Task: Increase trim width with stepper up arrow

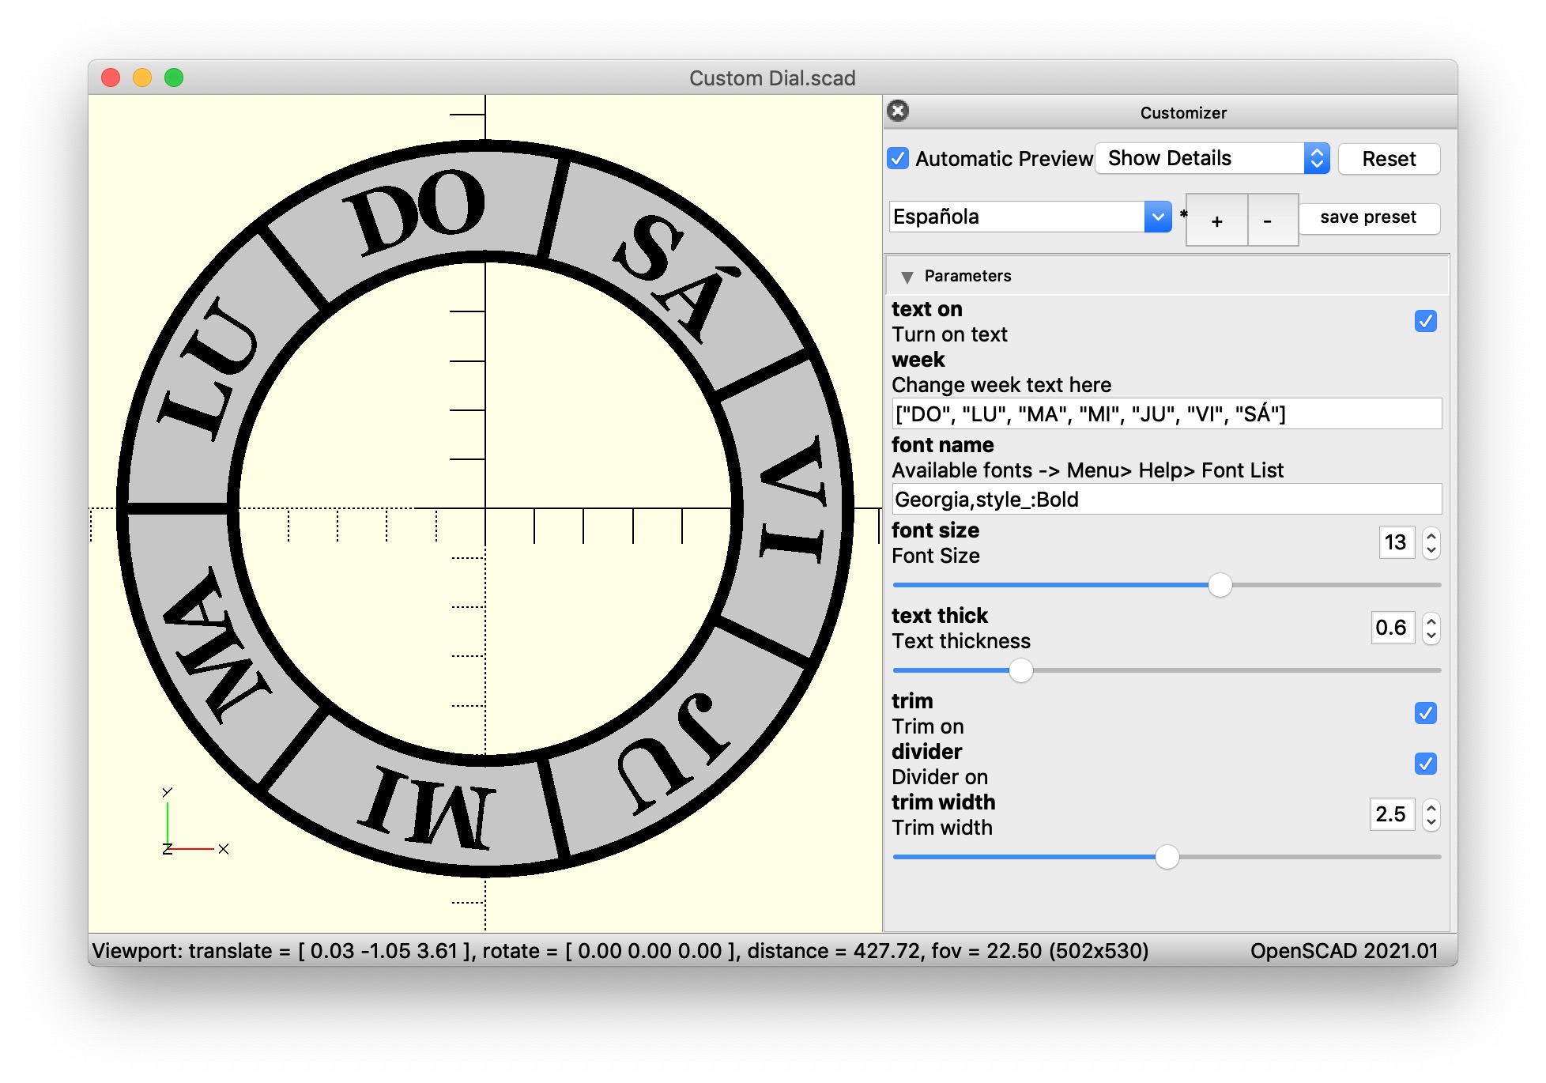Action: pos(1431,807)
